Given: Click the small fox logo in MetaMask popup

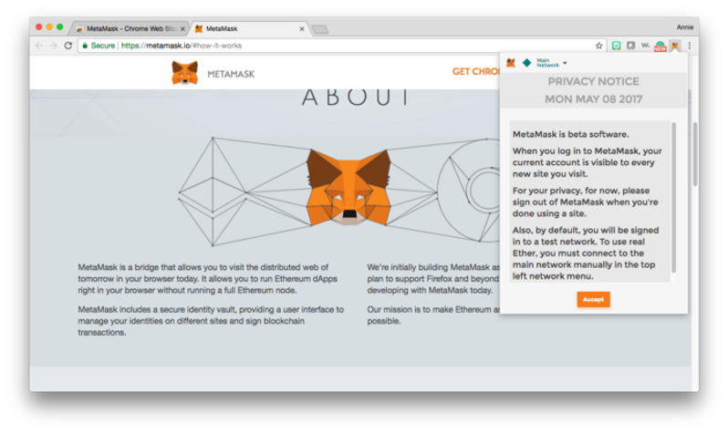Looking at the screenshot, I should (511, 63).
